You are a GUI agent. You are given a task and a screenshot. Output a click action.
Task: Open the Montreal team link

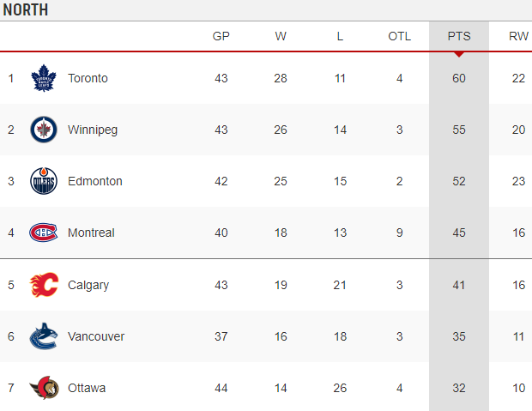[91, 233]
